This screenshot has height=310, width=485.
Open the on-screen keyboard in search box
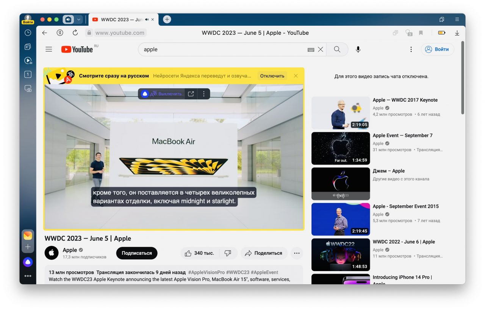(x=311, y=50)
